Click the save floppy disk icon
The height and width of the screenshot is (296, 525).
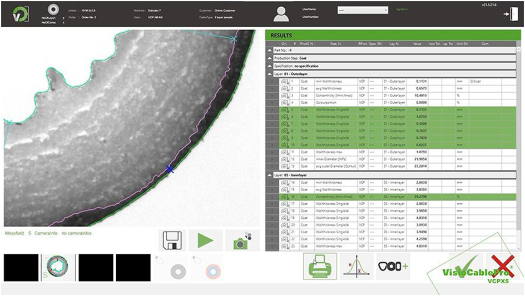tap(174, 241)
